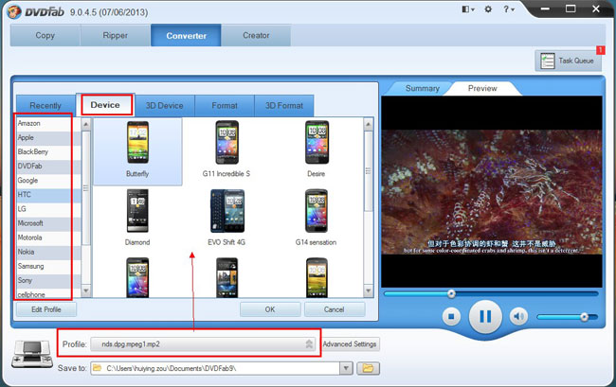The width and height of the screenshot is (616, 387).
Task: Open the Format tab
Action: coord(225,105)
